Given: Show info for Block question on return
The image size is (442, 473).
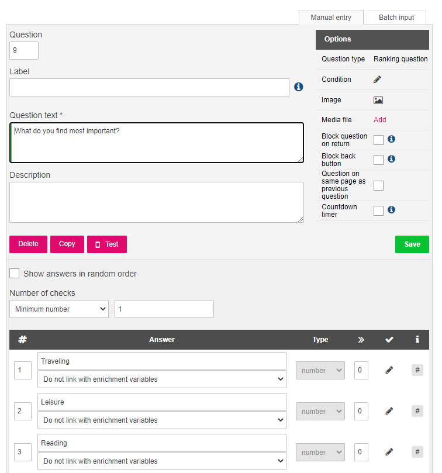Looking at the screenshot, I should coord(391,139).
